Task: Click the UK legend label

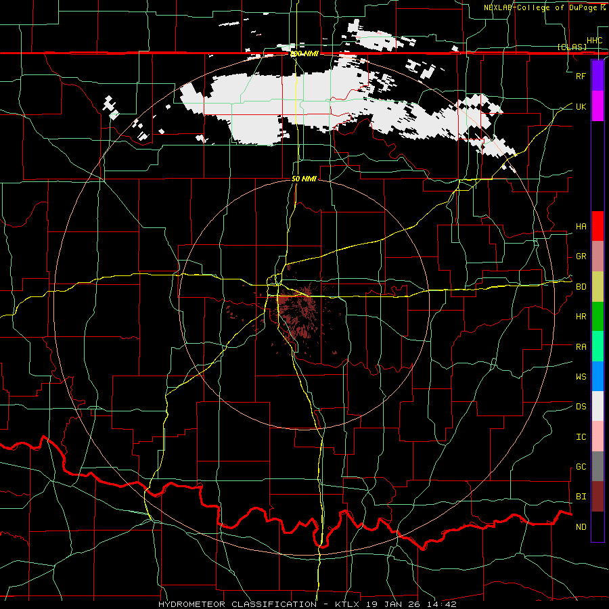Action: coord(581,106)
